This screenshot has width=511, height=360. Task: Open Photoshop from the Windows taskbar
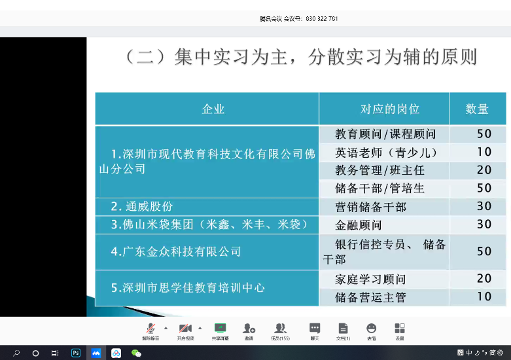[x=76, y=353]
